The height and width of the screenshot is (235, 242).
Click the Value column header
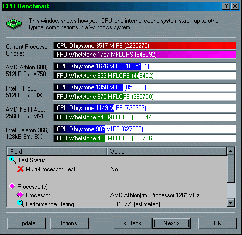[166, 151]
